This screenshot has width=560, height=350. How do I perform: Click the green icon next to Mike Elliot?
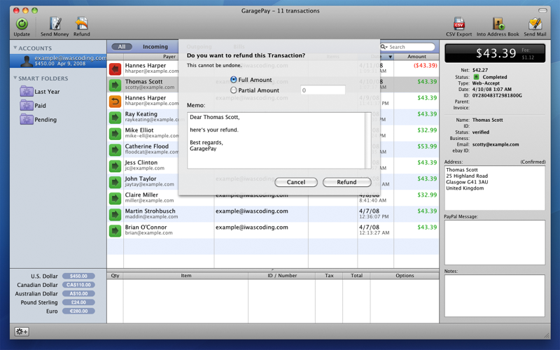point(115,133)
